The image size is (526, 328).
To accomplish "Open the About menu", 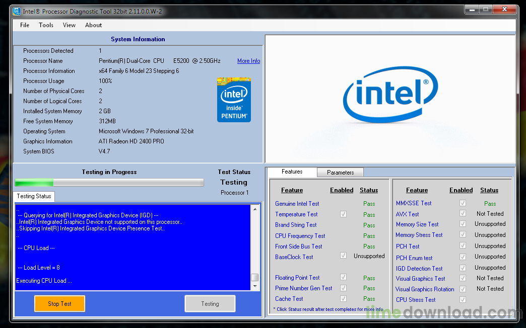I will (x=93, y=25).
